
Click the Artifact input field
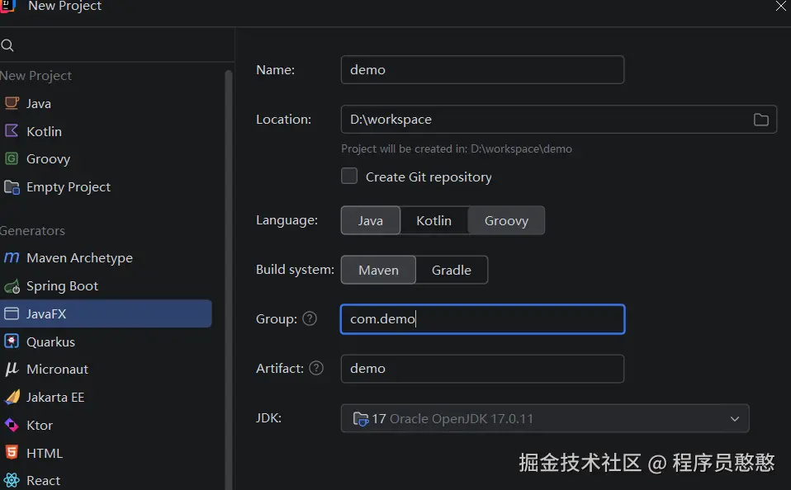coord(482,369)
